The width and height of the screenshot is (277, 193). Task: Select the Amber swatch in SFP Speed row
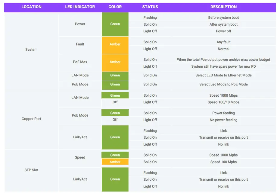coord(115,162)
